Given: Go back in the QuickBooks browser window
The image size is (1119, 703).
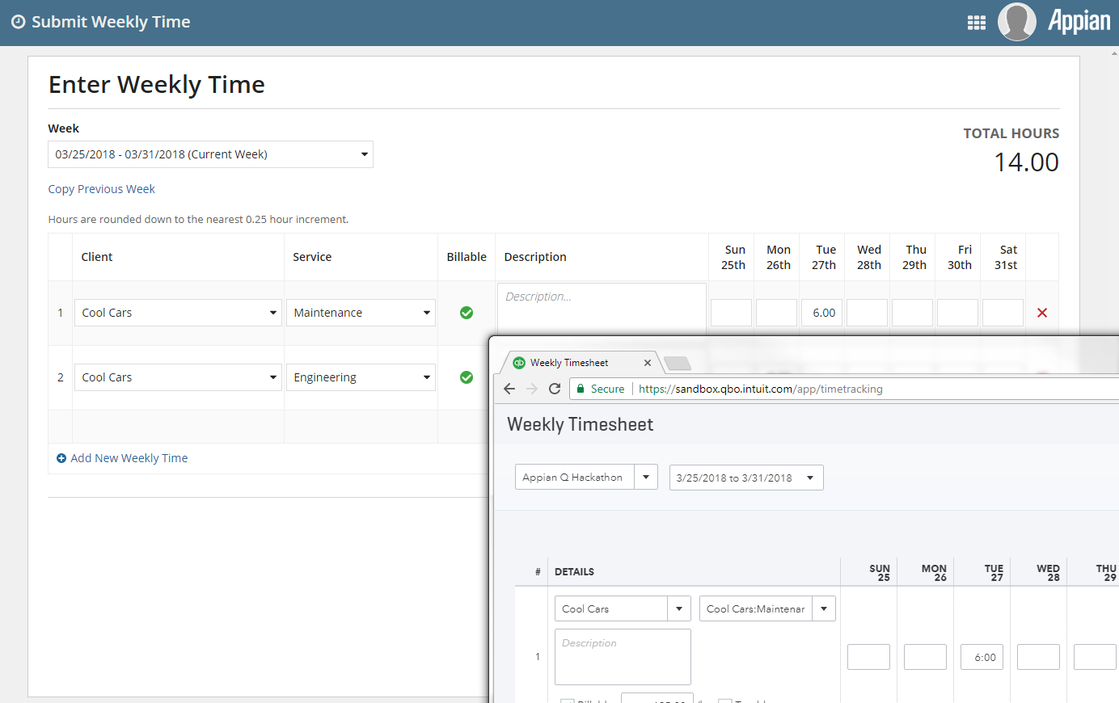Looking at the screenshot, I should point(509,389).
